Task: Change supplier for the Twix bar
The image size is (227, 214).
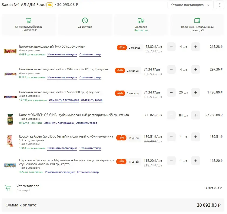Action: [62, 54]
